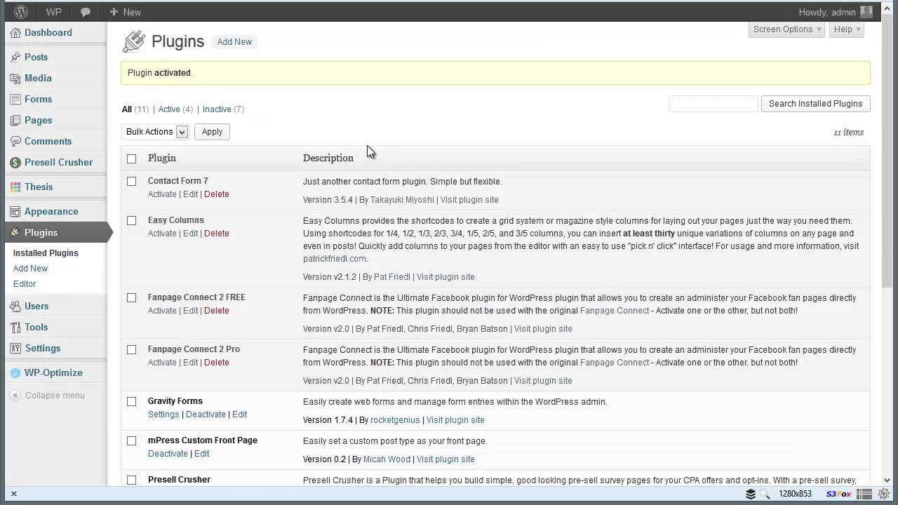Check the Presell Crusher plugin checkbox
898x505 pixels.
(131, 480)
